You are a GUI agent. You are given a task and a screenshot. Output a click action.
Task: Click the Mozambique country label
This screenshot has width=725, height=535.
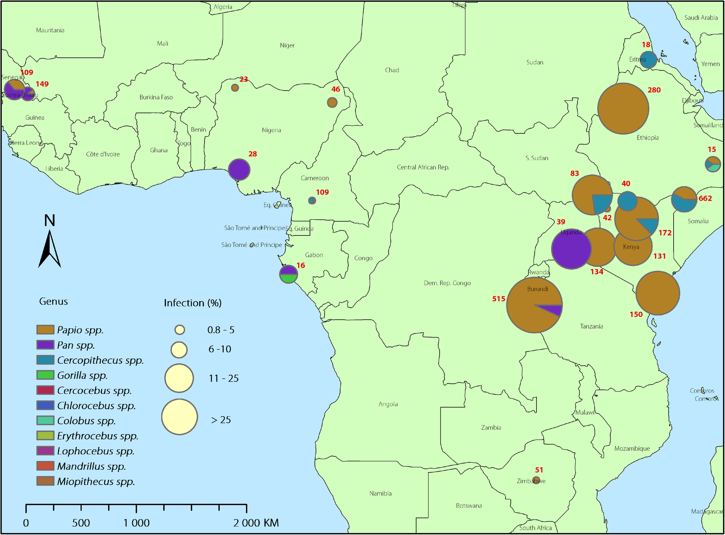[x=632, y=449]
